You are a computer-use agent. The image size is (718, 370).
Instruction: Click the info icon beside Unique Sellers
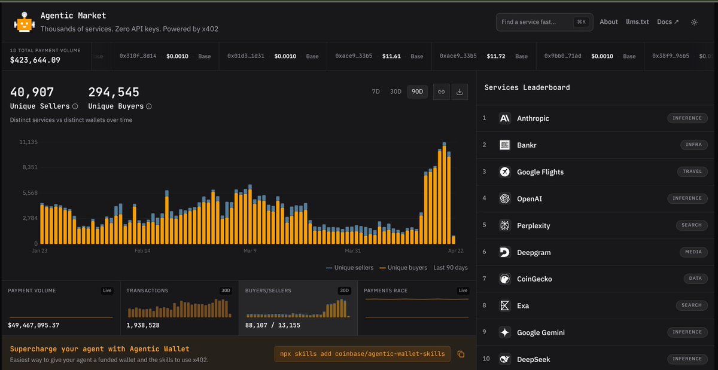pos(75,106)
